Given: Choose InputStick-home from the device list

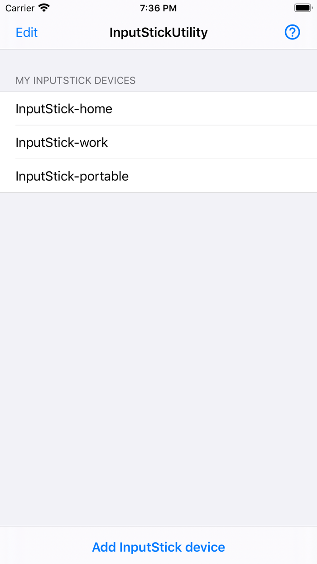Looking at the screenshot, I should point(63,109).
